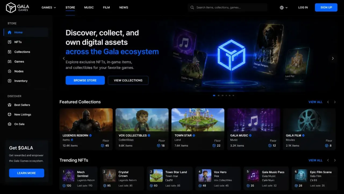Click the LOG IN link
Image resolution: width=344 pixels, height=194 pixels.
point(303,8)
